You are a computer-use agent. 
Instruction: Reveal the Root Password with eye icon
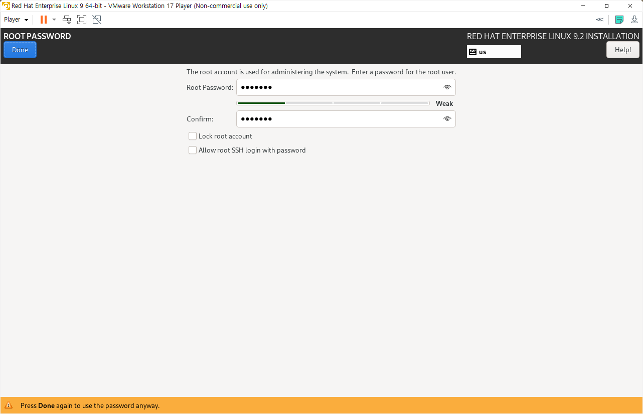(x=447, y=87)
